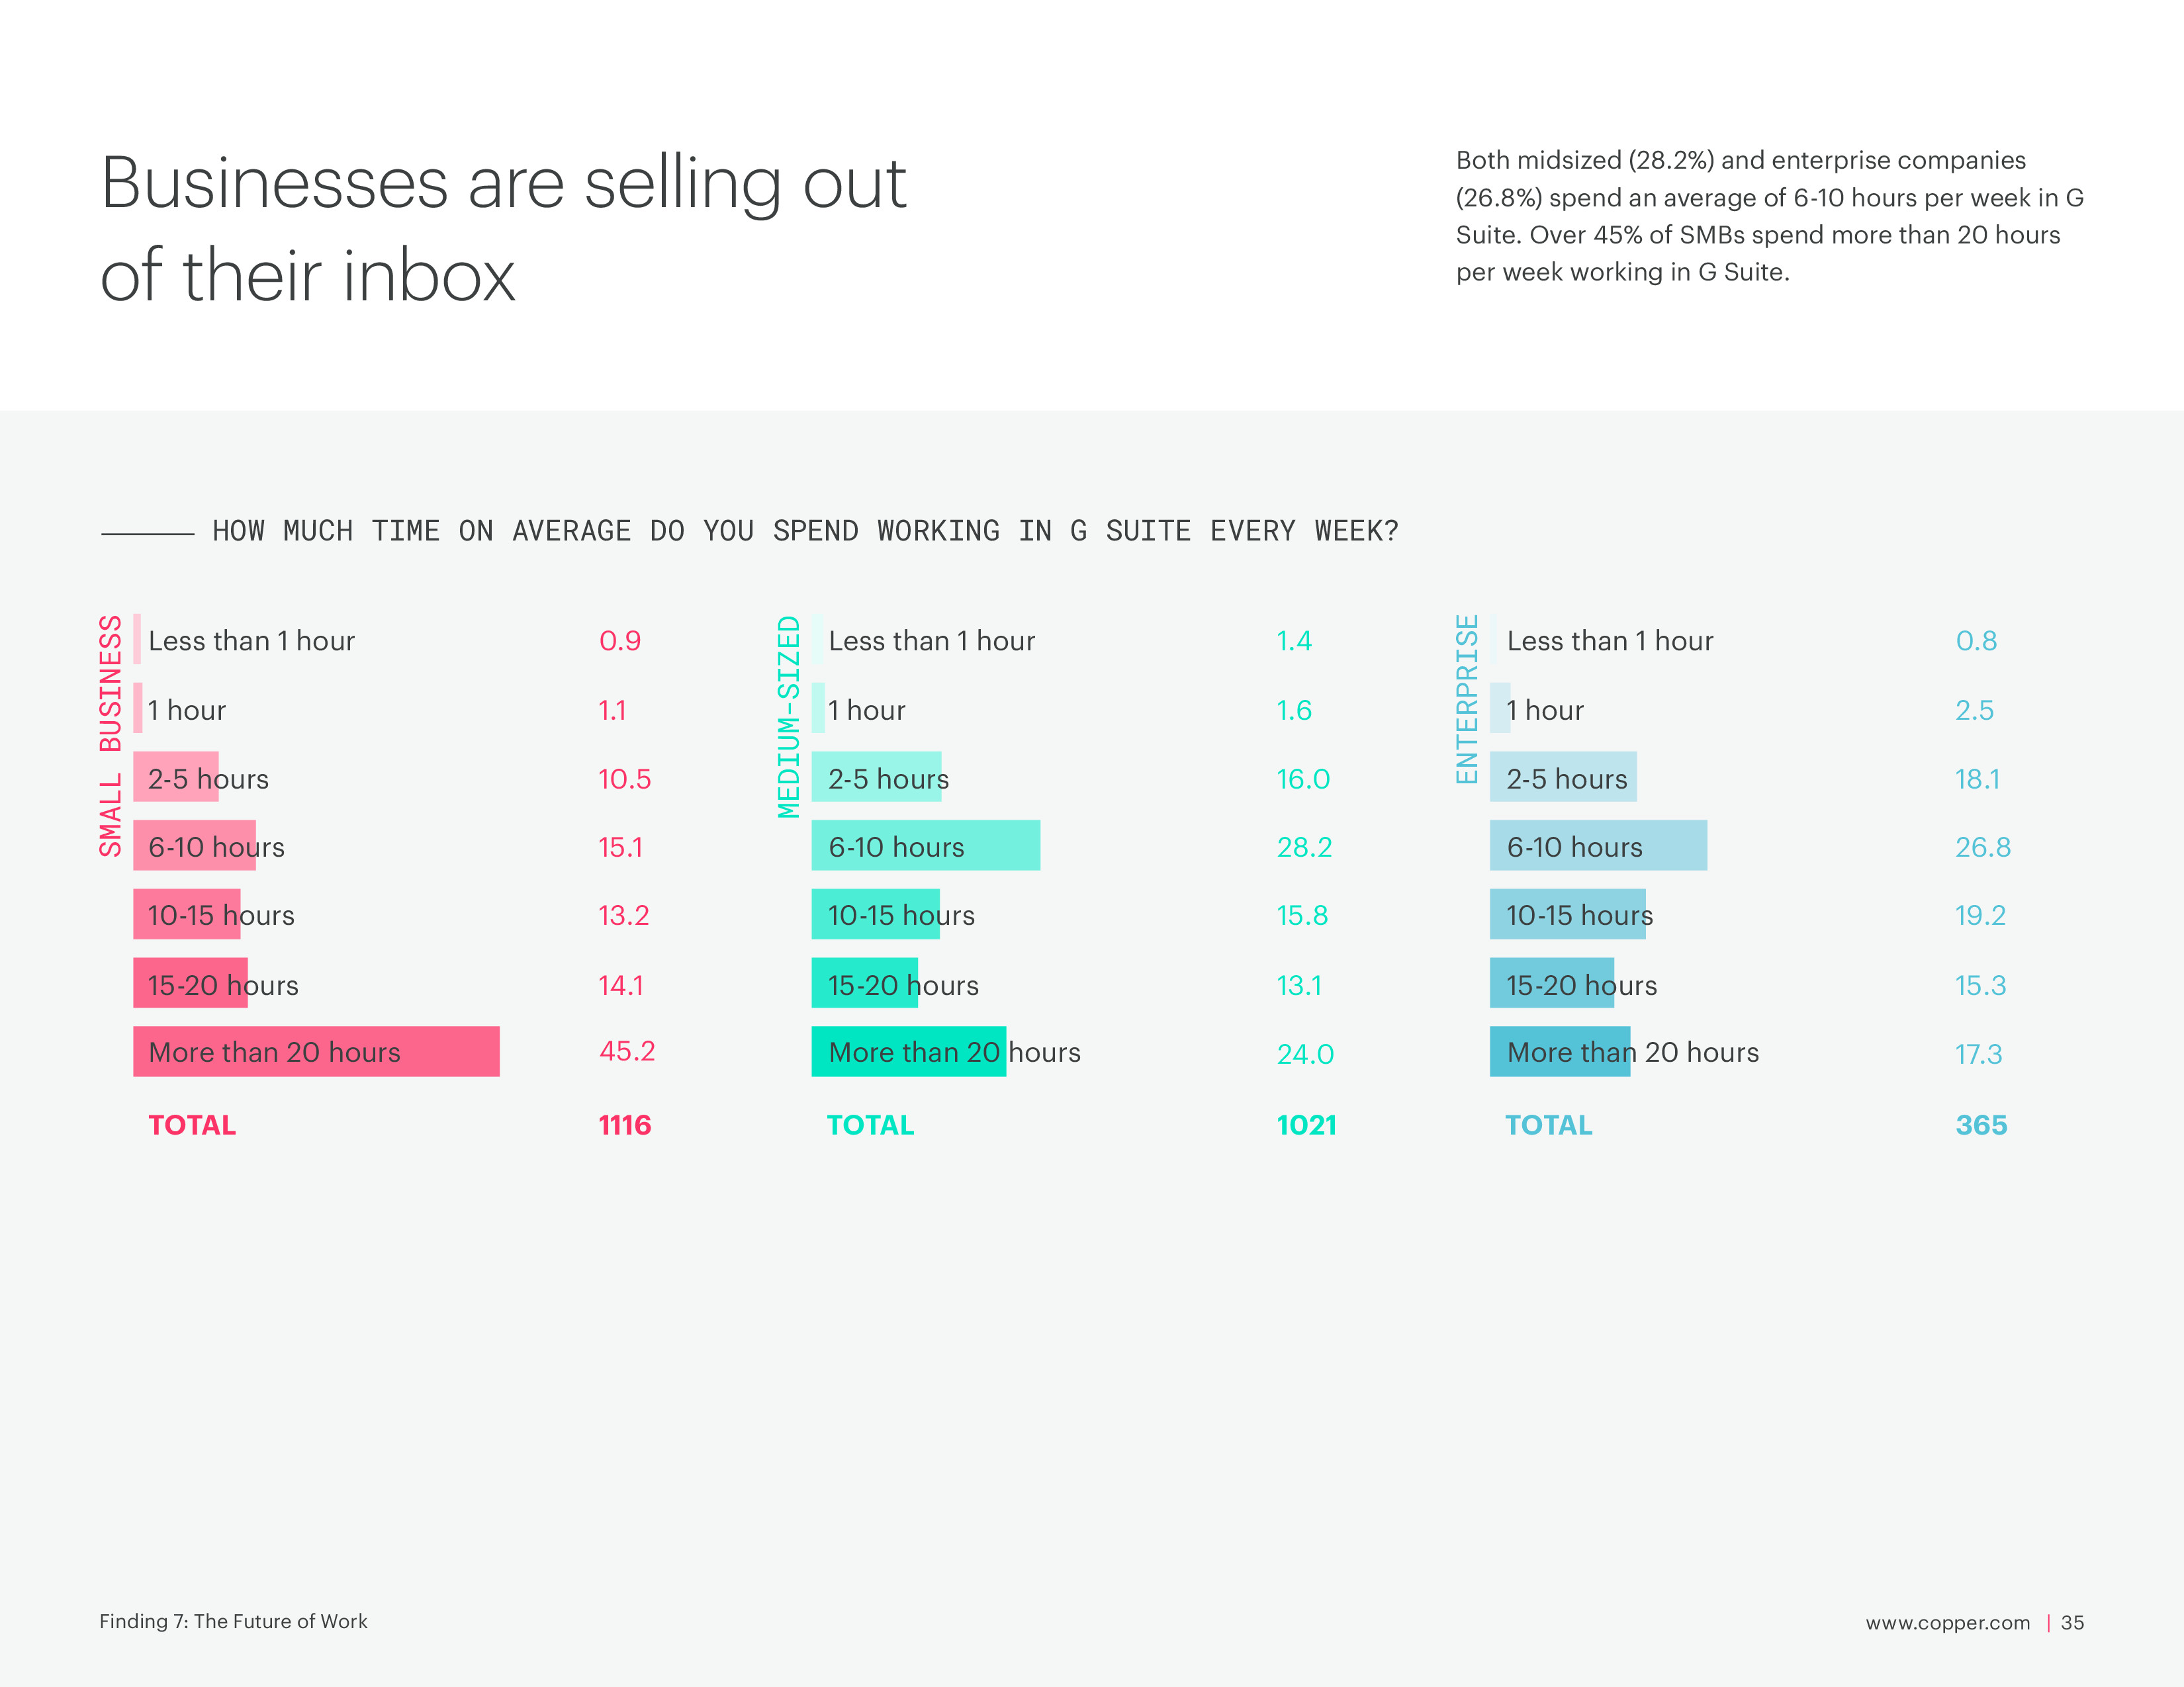The height and width of the screenshot is (1687, 2184).
Task: Click the vertical MEDIUM-SIZED label
Action: point(789,716)
